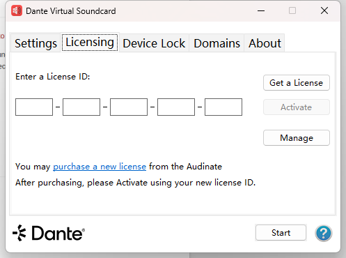Click the blue help question mark icon
This screenshot has width=346, height=258.
coord(324,233)
